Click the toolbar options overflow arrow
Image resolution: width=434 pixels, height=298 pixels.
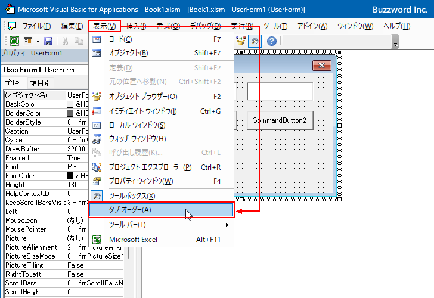[395, 44]
